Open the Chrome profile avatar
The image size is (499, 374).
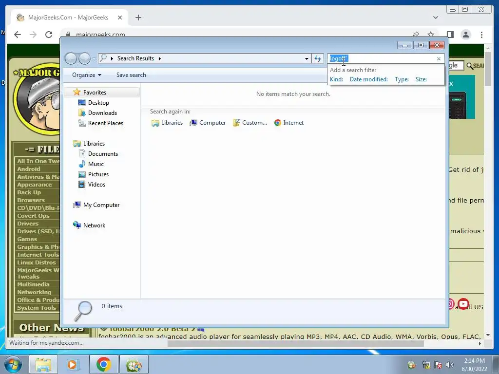point(465,35)
